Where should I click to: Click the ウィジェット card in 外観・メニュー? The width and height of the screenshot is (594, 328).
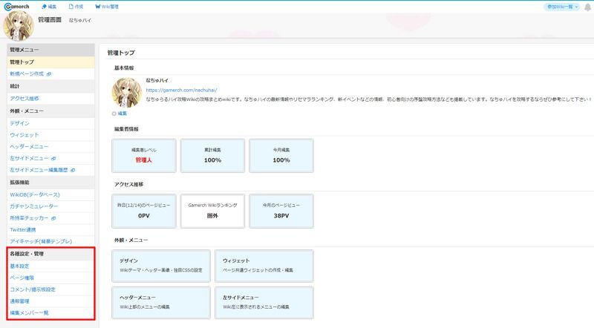(264, 266)
